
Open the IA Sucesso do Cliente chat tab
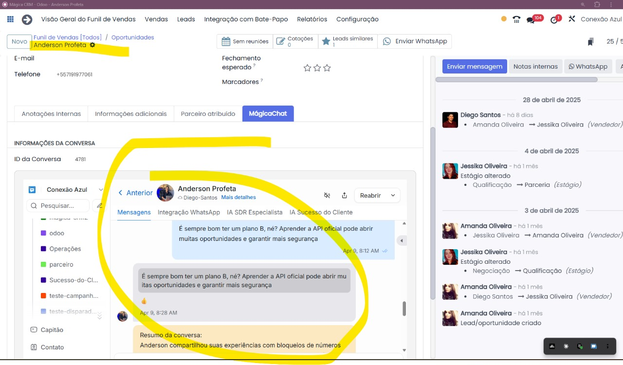click(x=321, y=212)
